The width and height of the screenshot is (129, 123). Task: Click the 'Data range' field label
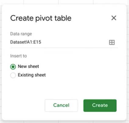point(21,34)
